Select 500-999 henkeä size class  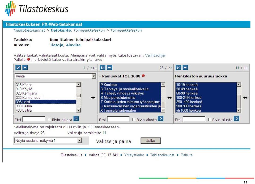(x=206, y=106)
